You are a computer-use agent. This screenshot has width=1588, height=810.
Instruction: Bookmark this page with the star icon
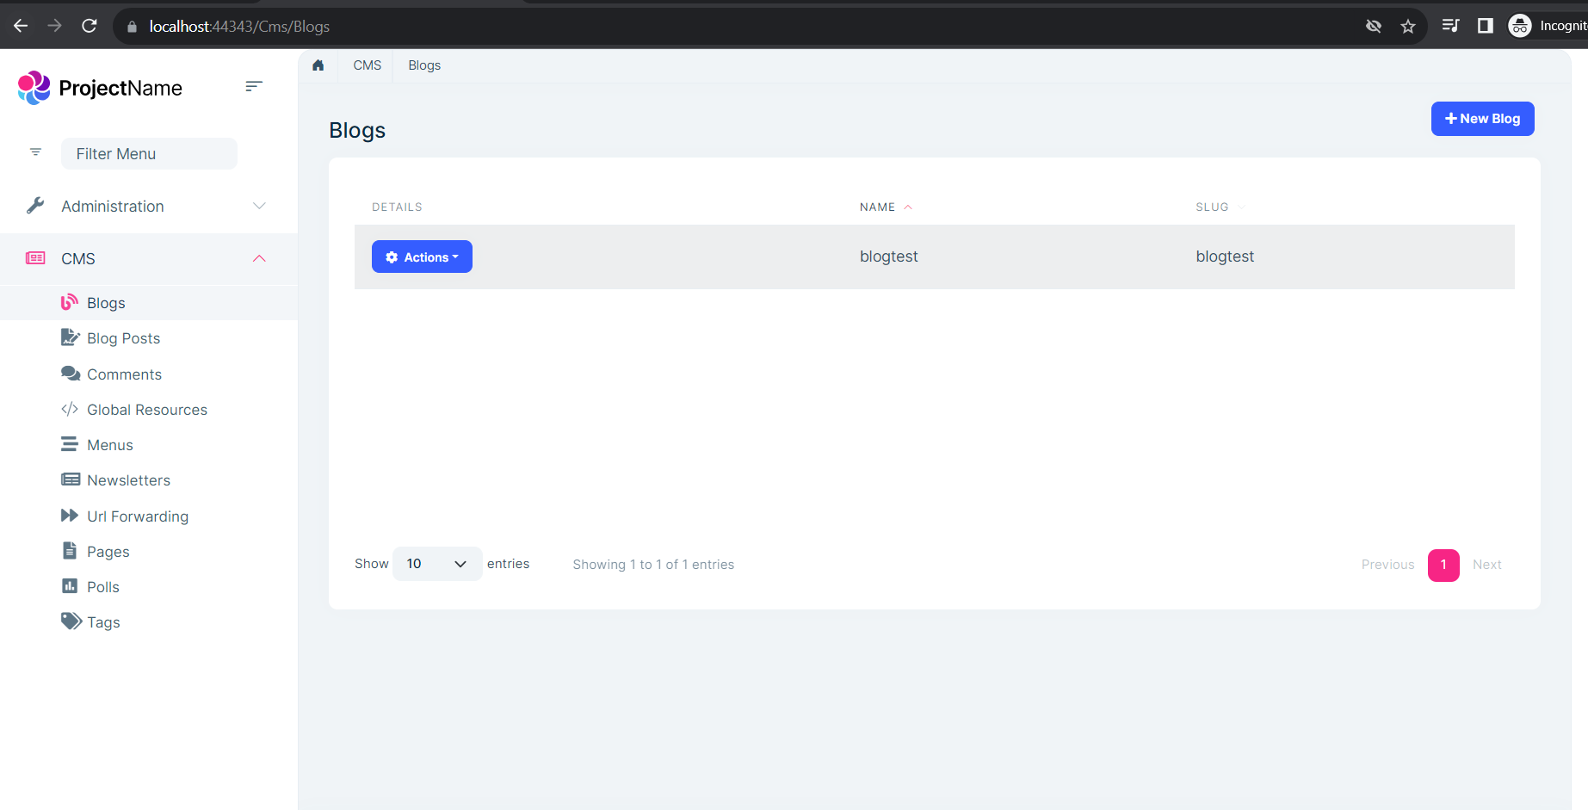click(x=1408, y=26)
